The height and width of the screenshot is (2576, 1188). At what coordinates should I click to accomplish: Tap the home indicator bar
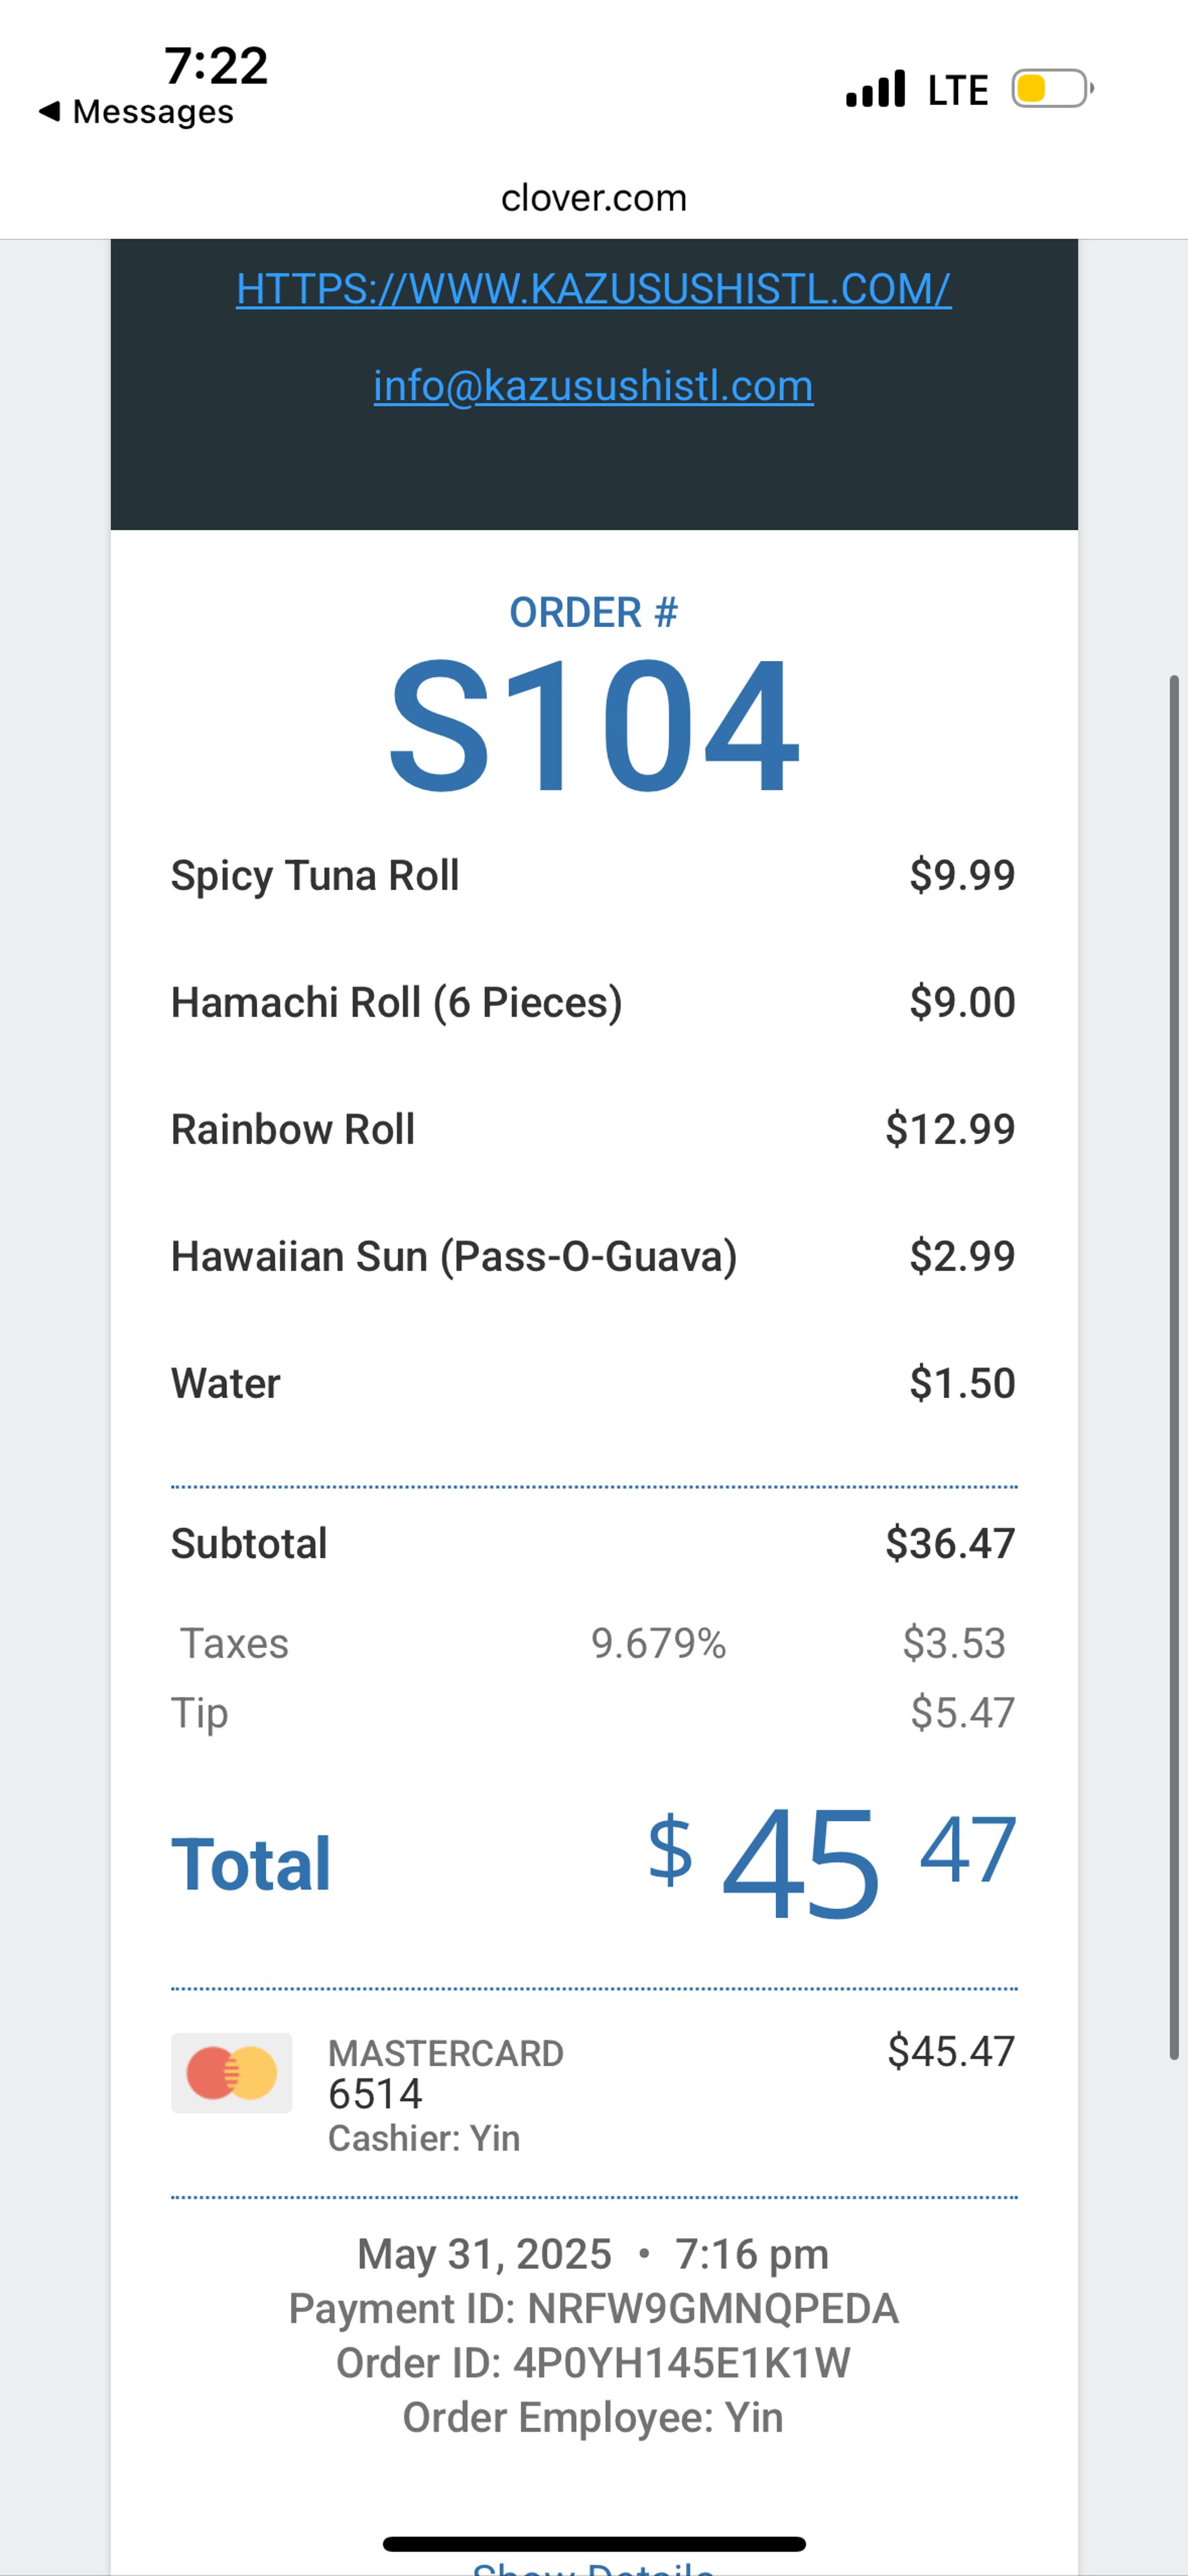pyautogui.click(x=593, y=2544)
